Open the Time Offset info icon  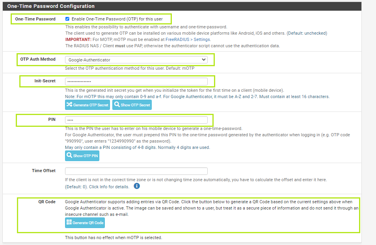click(137, 186)
